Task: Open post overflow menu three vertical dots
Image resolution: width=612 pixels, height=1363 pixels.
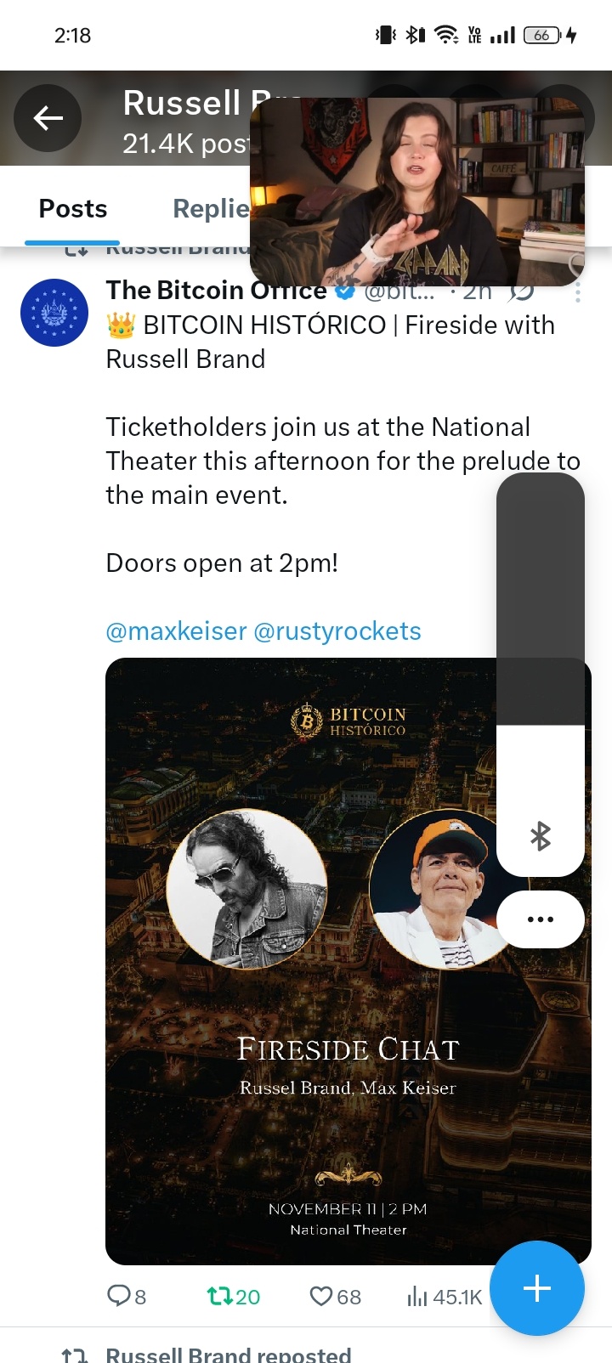Action: 578,292
